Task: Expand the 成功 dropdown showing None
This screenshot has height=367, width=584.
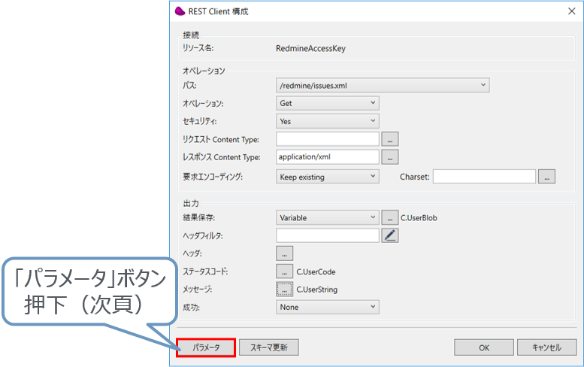Action: click(328, 307)
